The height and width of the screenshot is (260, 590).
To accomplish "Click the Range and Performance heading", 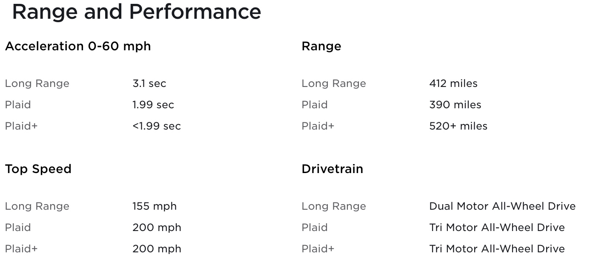I will (136, 12).
